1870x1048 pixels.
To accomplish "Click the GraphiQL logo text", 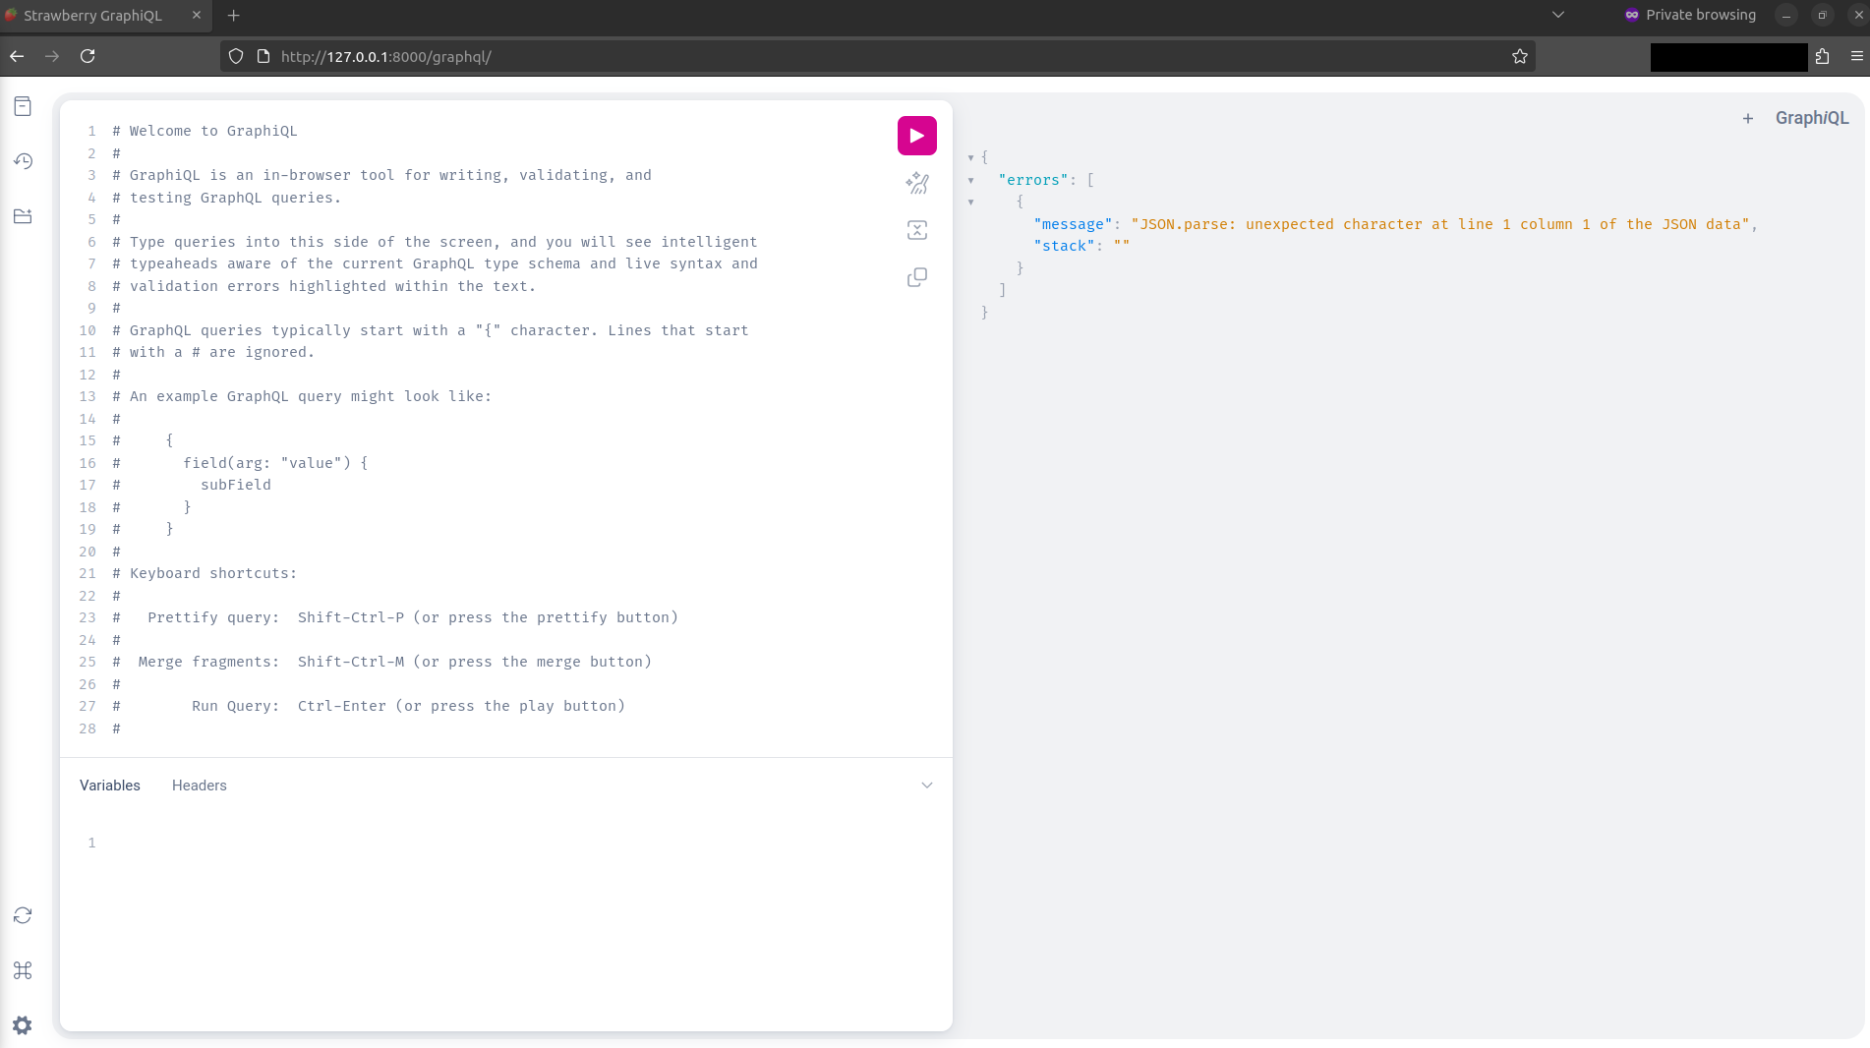I will pos(1811,118).
